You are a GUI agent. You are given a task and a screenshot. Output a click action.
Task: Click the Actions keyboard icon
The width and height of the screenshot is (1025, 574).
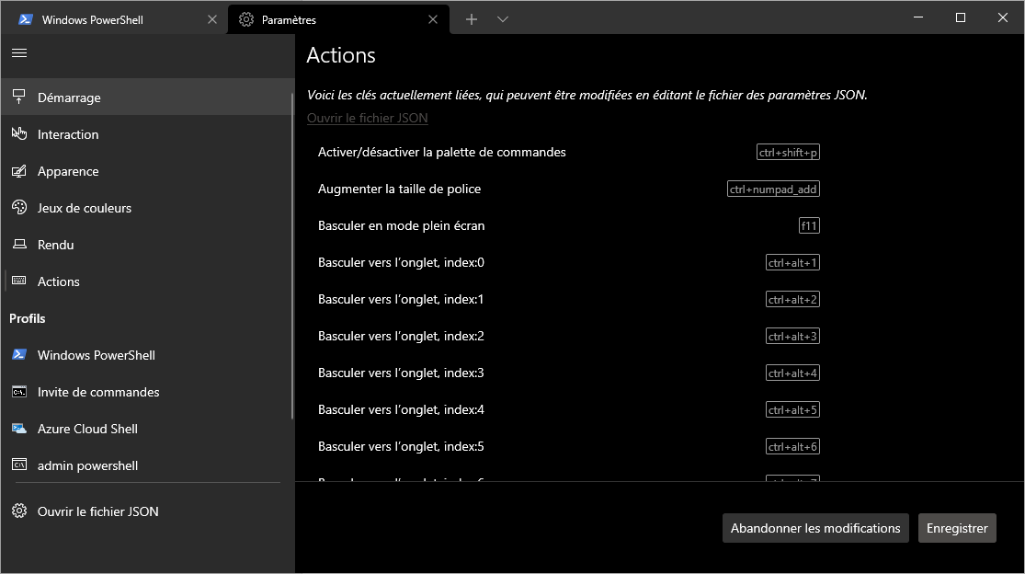(x=18, y=281)
